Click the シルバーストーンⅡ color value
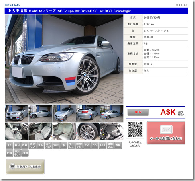The width and height of the screenshot is (195, 181). (156, 31)
